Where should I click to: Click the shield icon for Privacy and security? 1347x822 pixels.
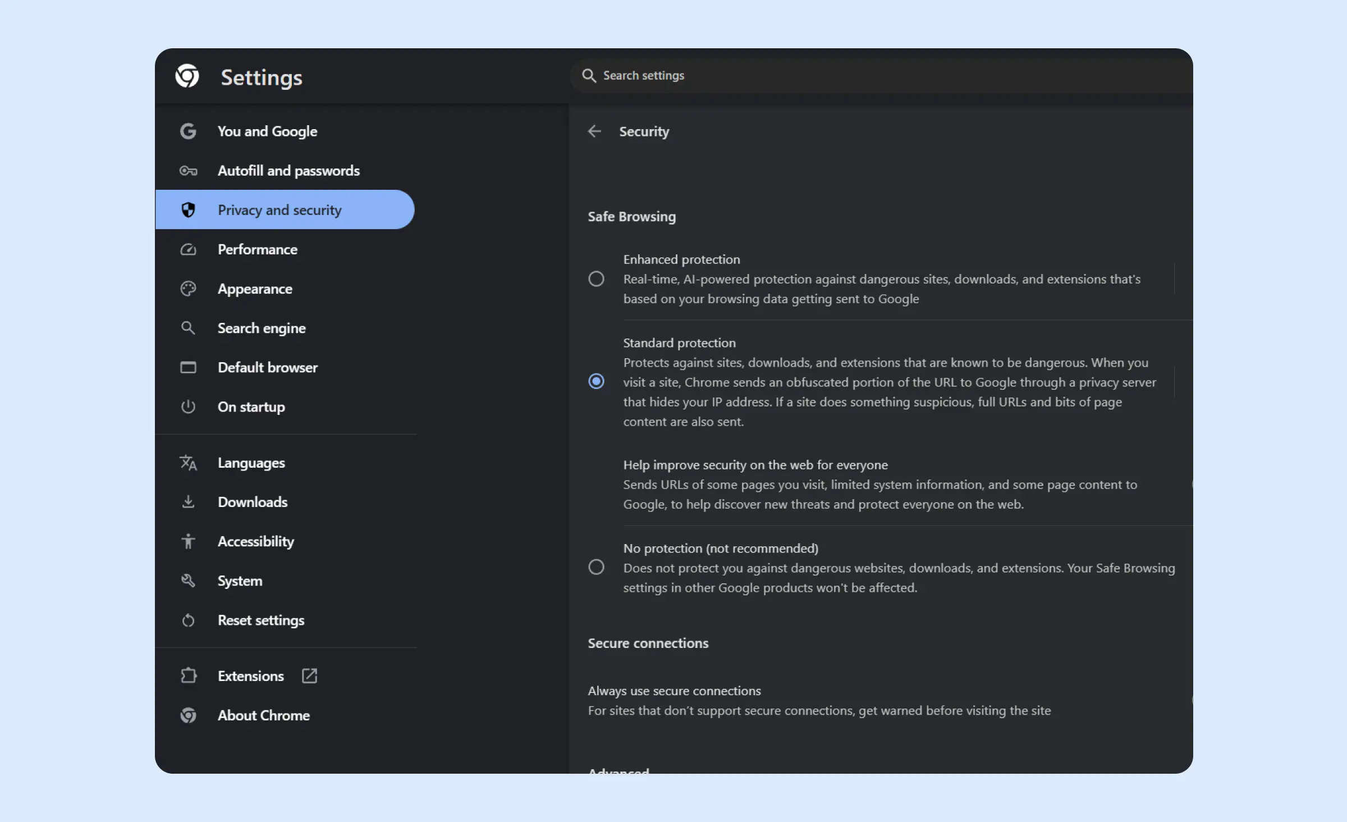(188, 209)
